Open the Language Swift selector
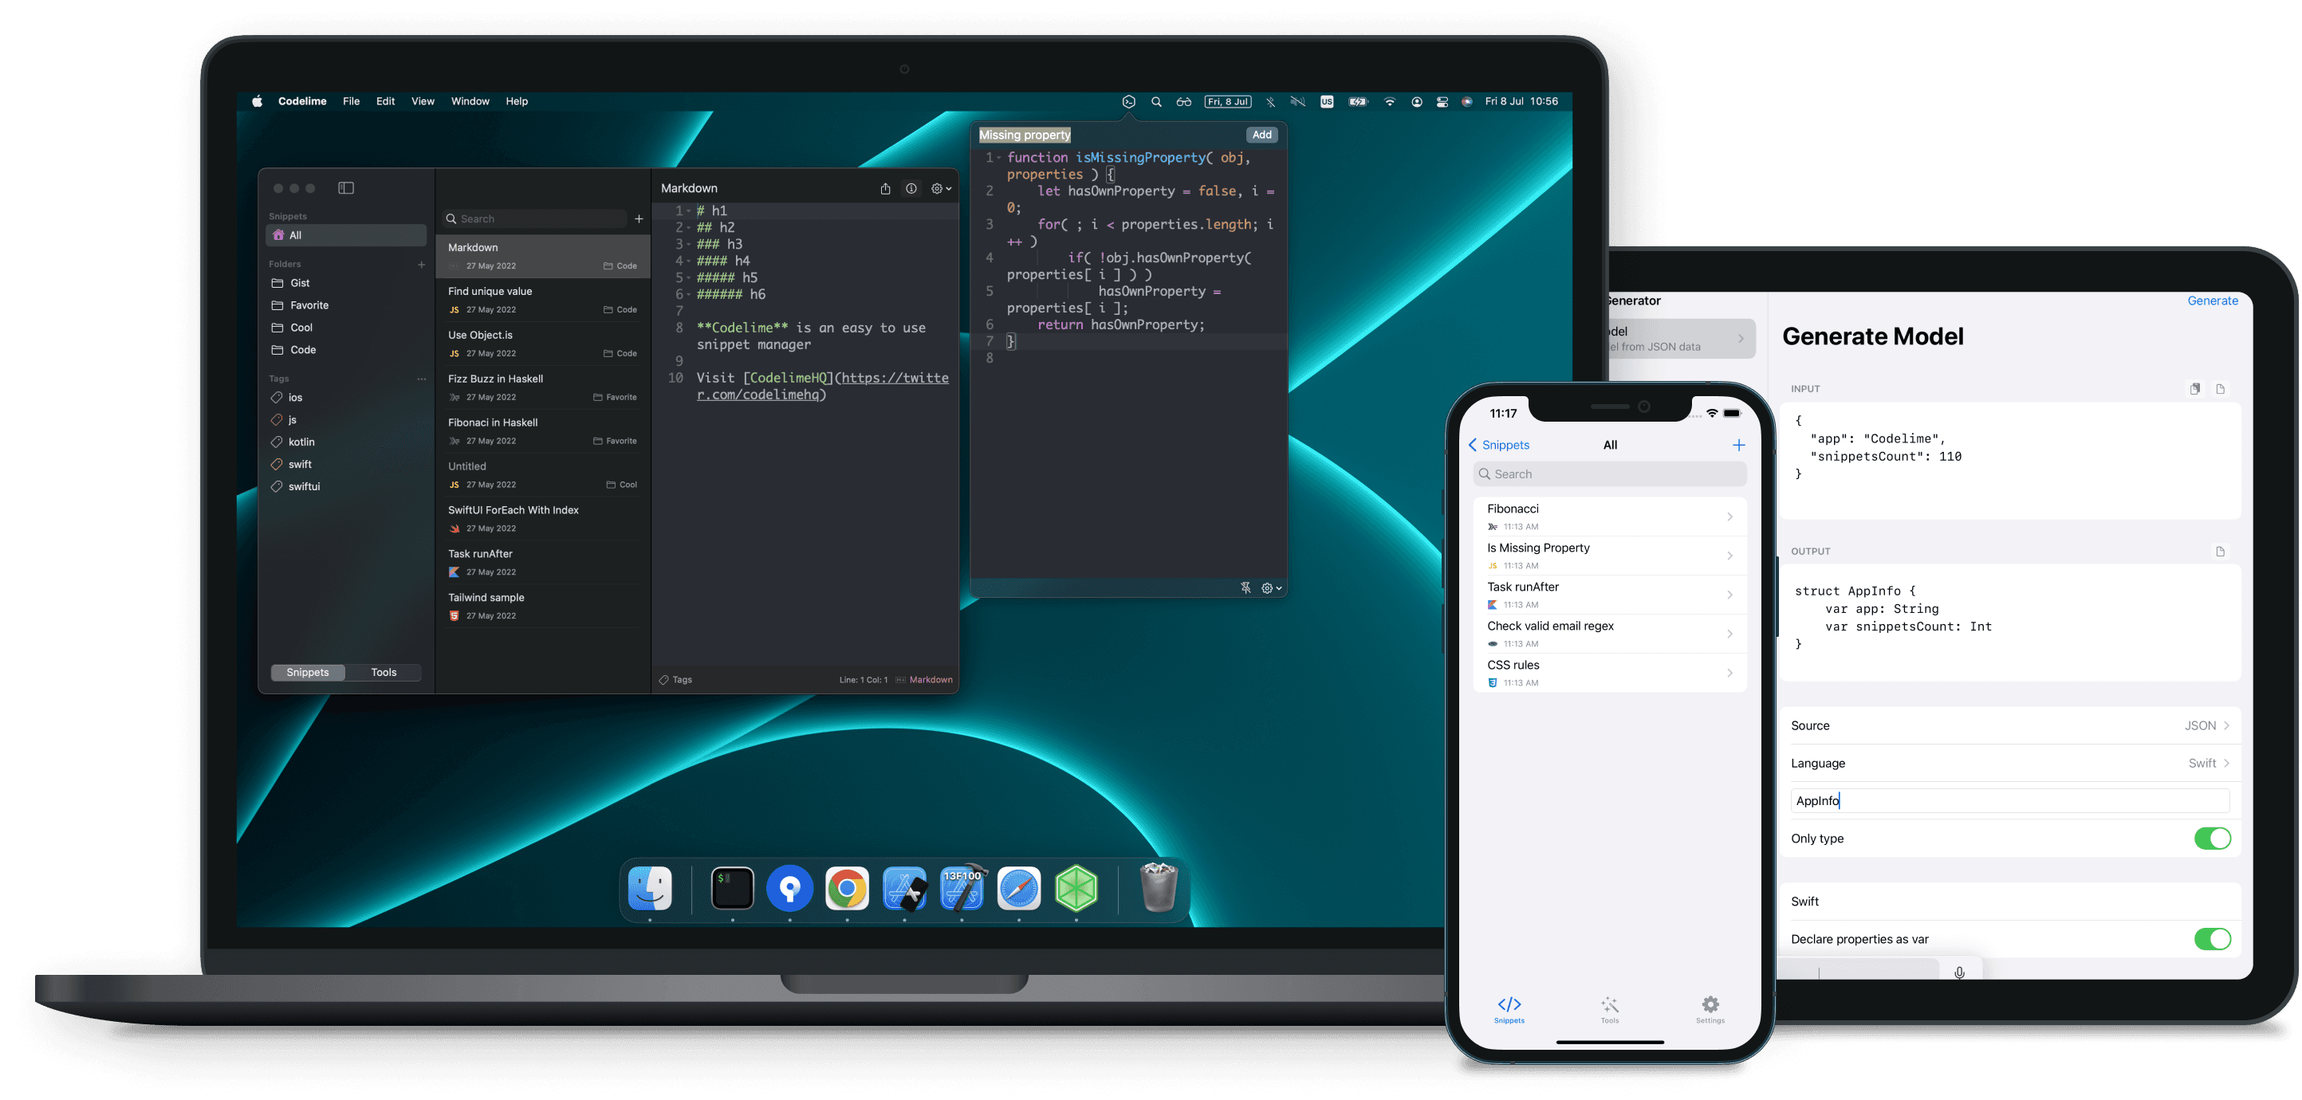The height and width of the screenshot is (1100, 2302). point(2011,763)
